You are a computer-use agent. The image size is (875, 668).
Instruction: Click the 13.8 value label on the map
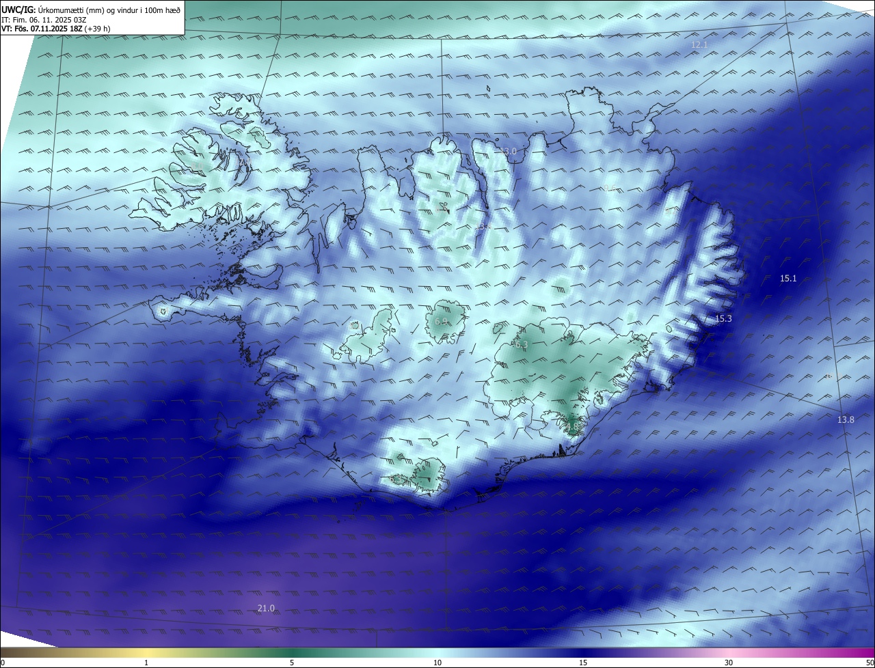[x=846, y=419]
